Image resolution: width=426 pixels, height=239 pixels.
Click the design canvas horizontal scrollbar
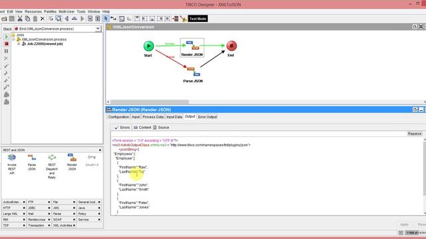[x=149, y=102]
